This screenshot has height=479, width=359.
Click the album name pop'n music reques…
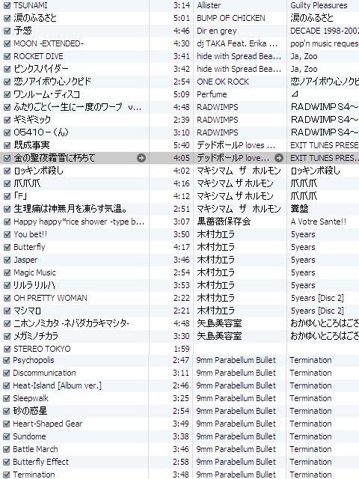[x=325, y=43]
